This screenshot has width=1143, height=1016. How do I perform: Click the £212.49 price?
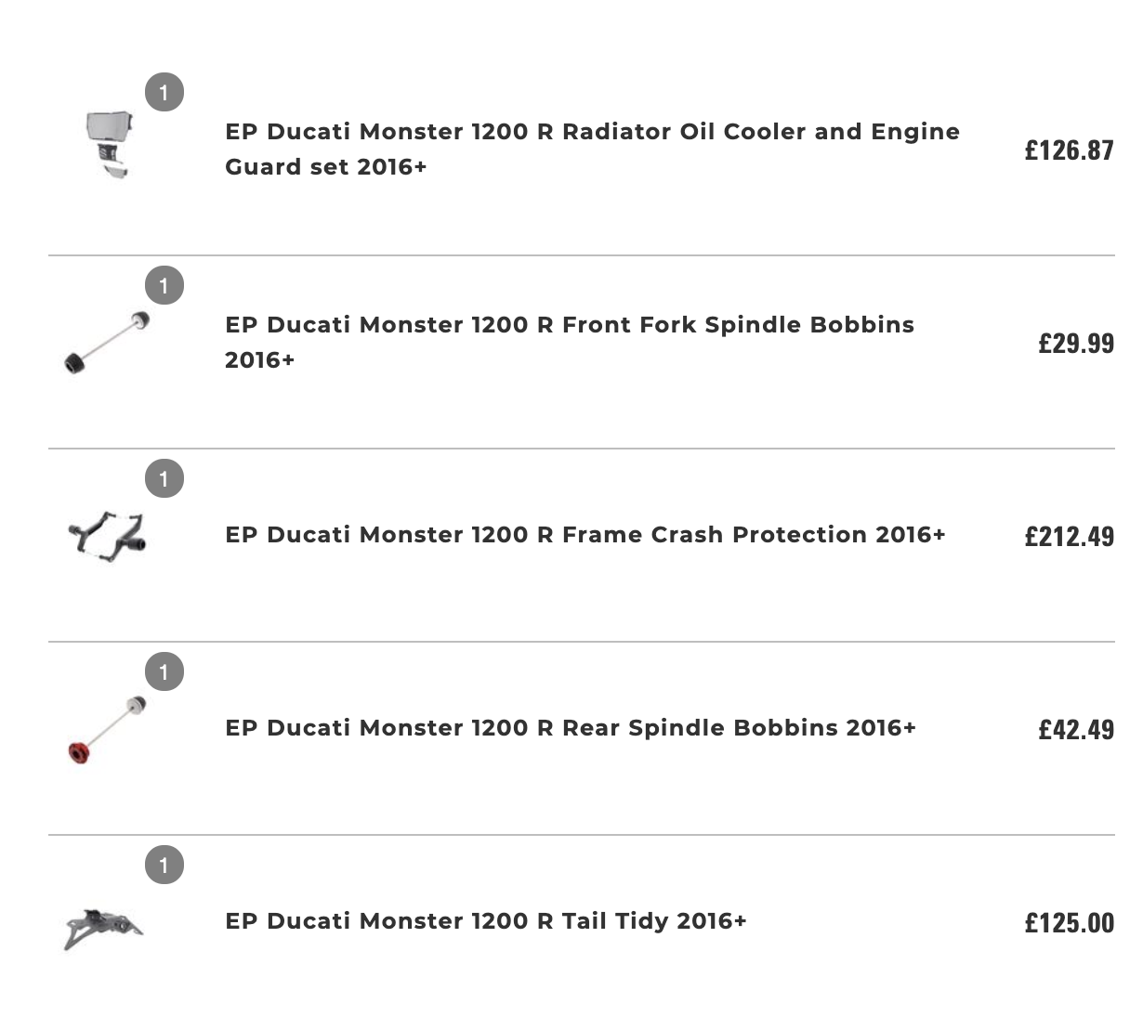[1070, 536]
